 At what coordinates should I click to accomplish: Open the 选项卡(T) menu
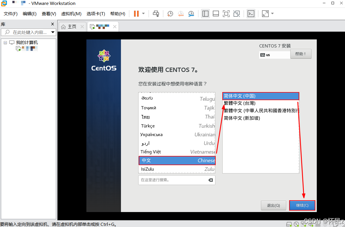pos(96,14)
